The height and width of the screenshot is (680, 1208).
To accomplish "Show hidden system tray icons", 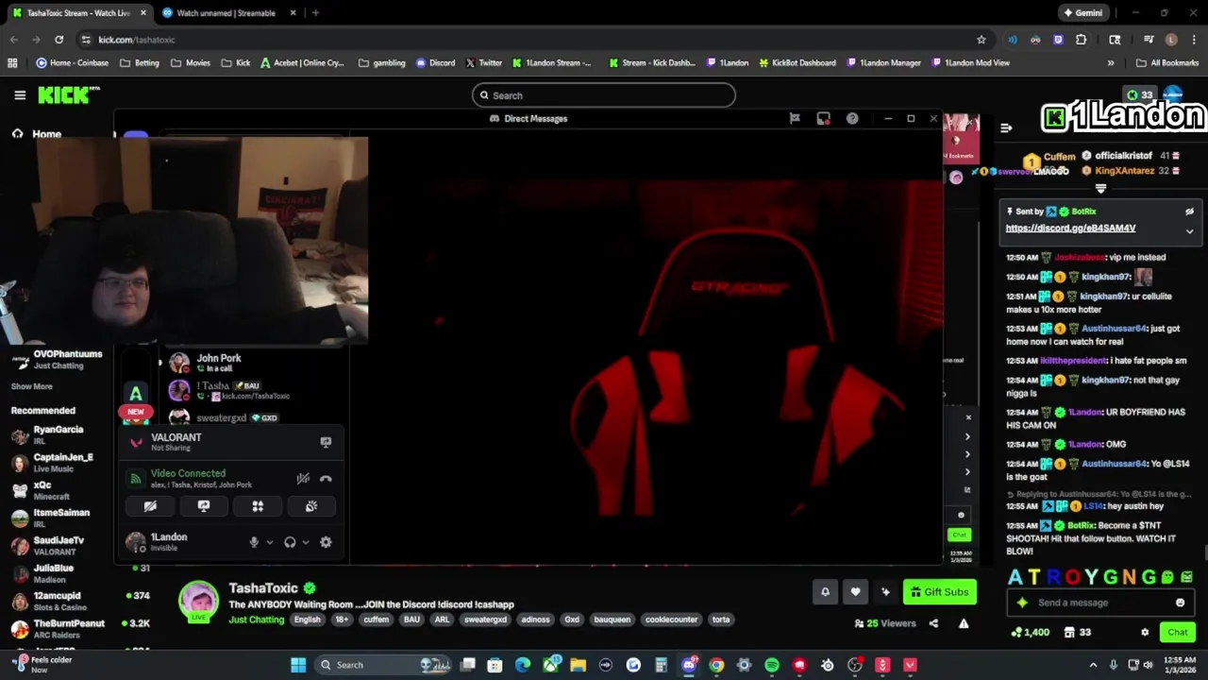I will (1093, 665).
